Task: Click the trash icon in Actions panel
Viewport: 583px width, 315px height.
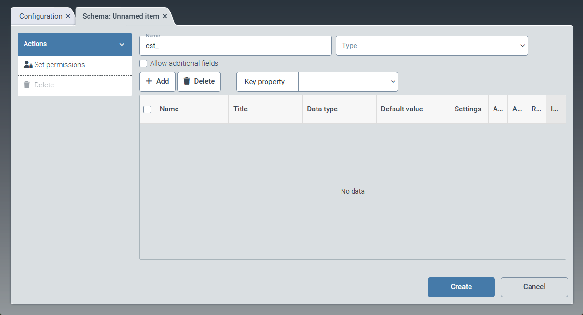Action: (x=27, y=85)
